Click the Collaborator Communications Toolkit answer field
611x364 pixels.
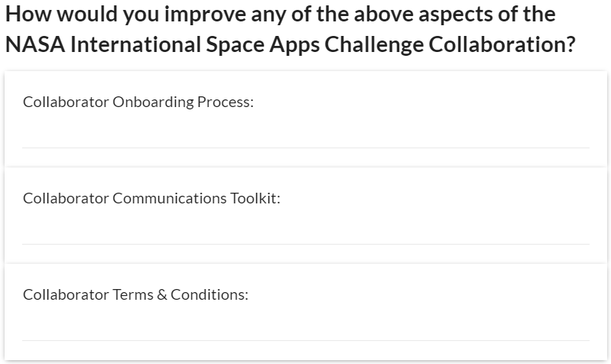(x=306, y=229)
